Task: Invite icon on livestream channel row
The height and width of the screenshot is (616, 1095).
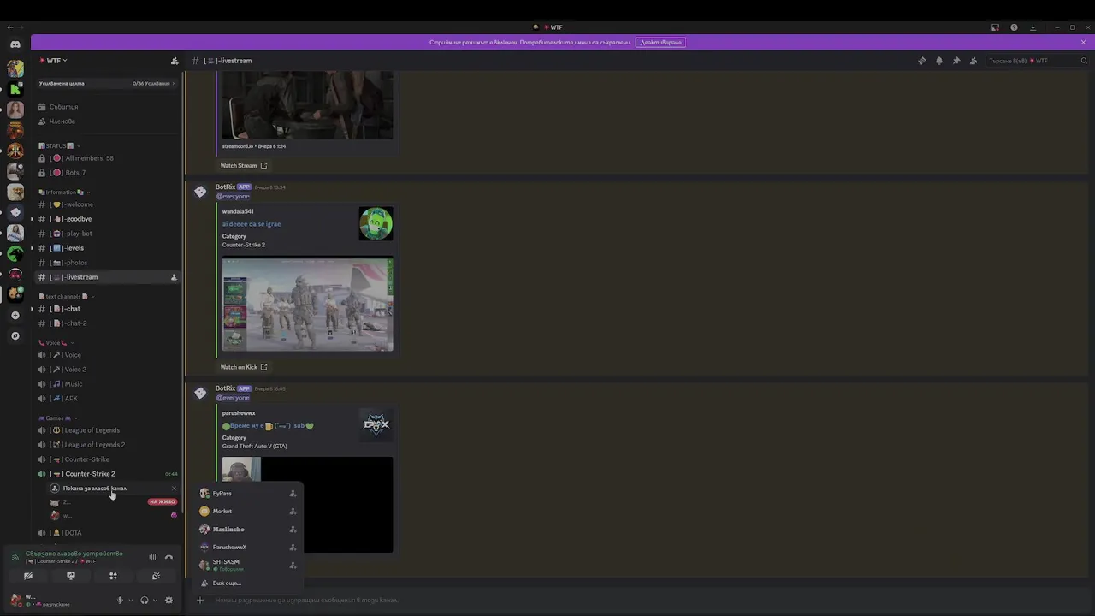Action: pyautogui.click(x=174, y=277)
